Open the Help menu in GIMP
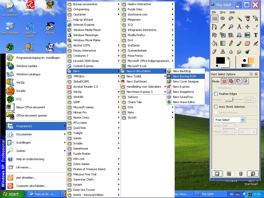Image resolution: width=264 pixels, height=198 pixels. click(232, 12)
